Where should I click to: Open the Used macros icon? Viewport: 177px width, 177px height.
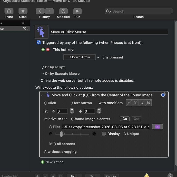[23, 11]
